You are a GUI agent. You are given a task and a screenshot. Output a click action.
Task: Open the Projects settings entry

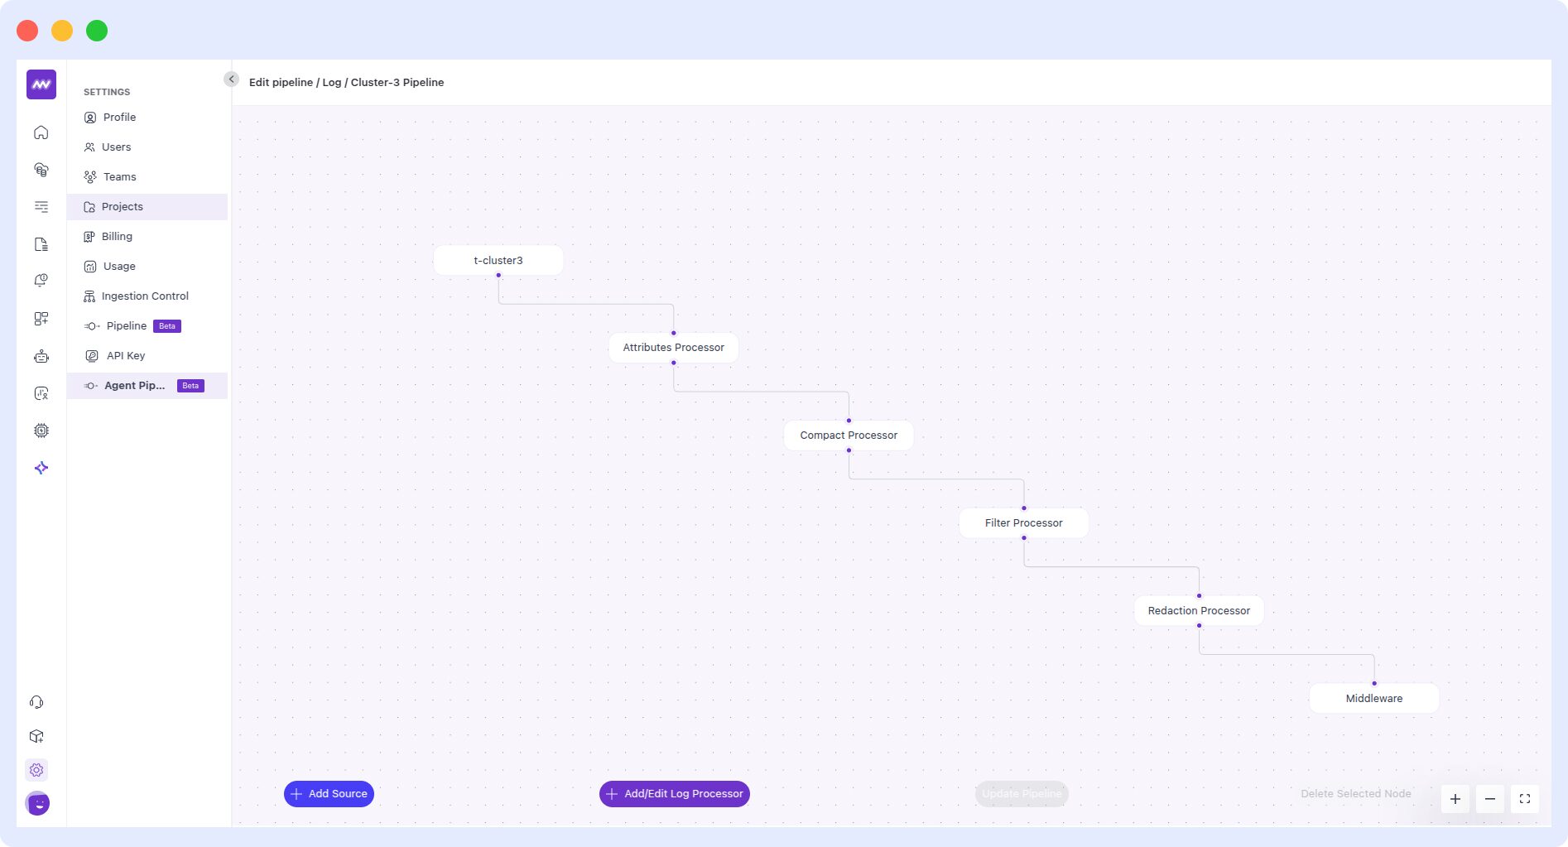coord(122,206)
